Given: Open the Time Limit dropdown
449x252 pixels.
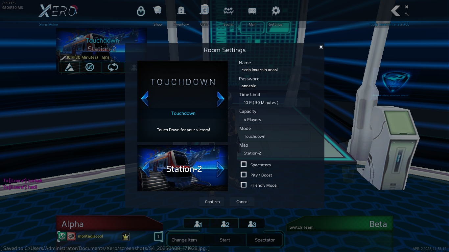Looking at the screenshot, I should point(274,103).
